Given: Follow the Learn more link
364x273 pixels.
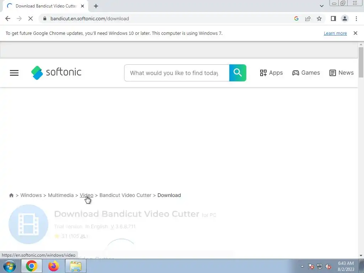Looking at the screenshot, I should click(x=335, y=33).
